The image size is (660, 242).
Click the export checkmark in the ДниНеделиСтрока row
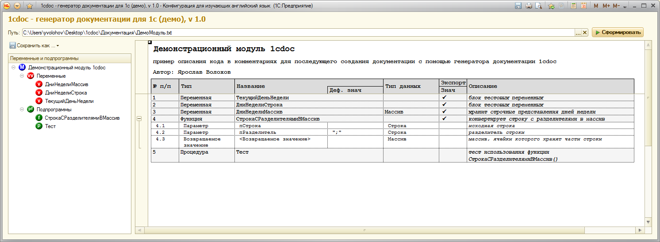click(444, 105)
